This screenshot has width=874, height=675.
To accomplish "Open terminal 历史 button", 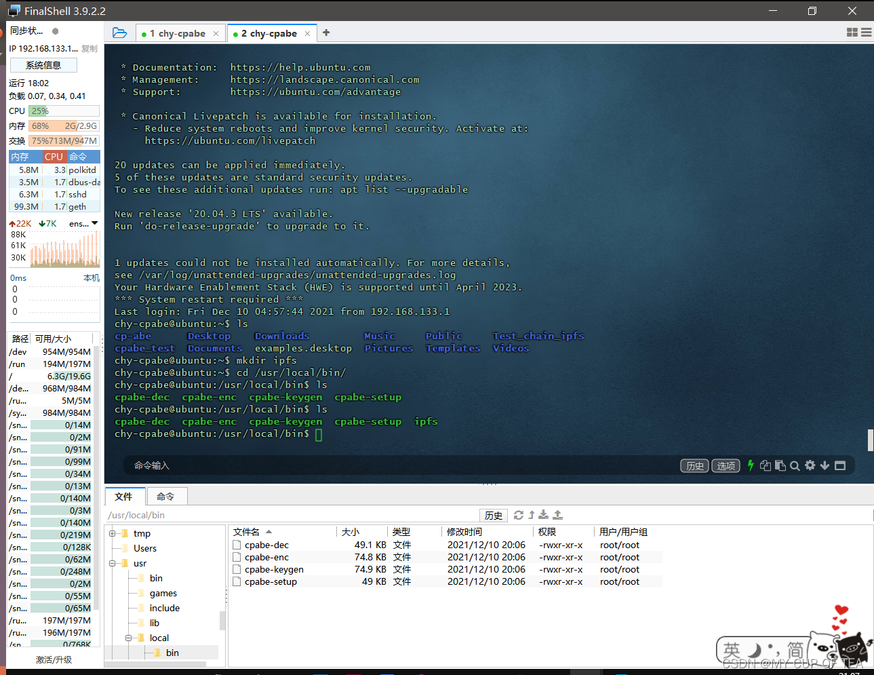I will 694,465.
